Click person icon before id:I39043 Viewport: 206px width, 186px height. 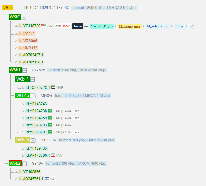tap(16, 34)
